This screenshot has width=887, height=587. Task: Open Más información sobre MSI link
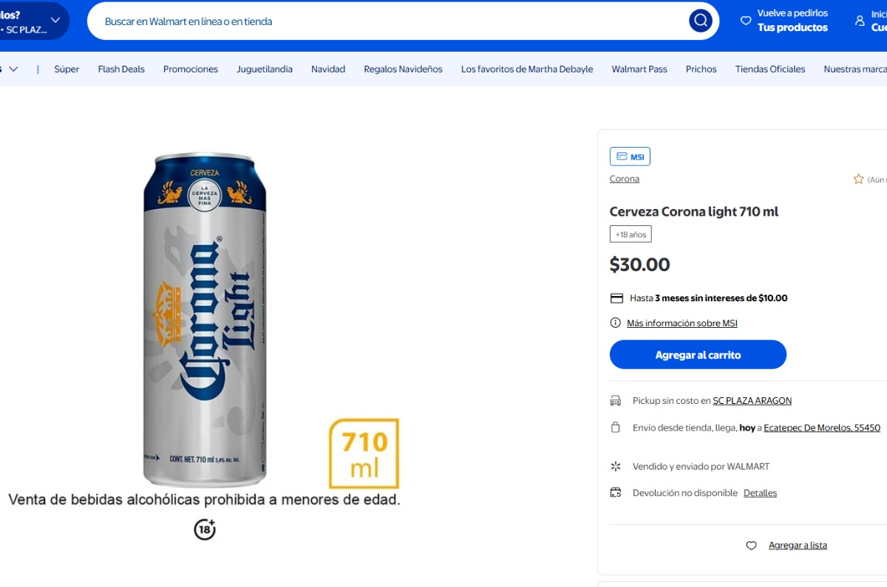(682, 323)
